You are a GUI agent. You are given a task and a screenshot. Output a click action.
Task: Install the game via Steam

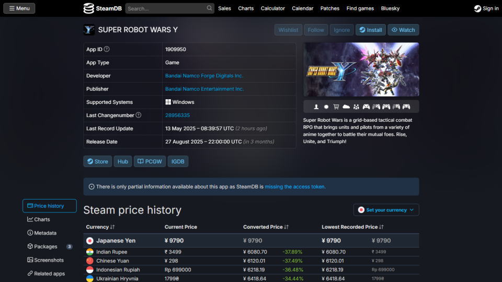click(370, 30)
